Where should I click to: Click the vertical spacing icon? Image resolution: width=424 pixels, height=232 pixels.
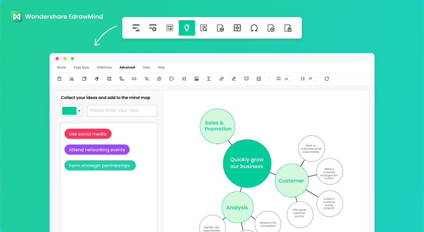tap(303, 79)
